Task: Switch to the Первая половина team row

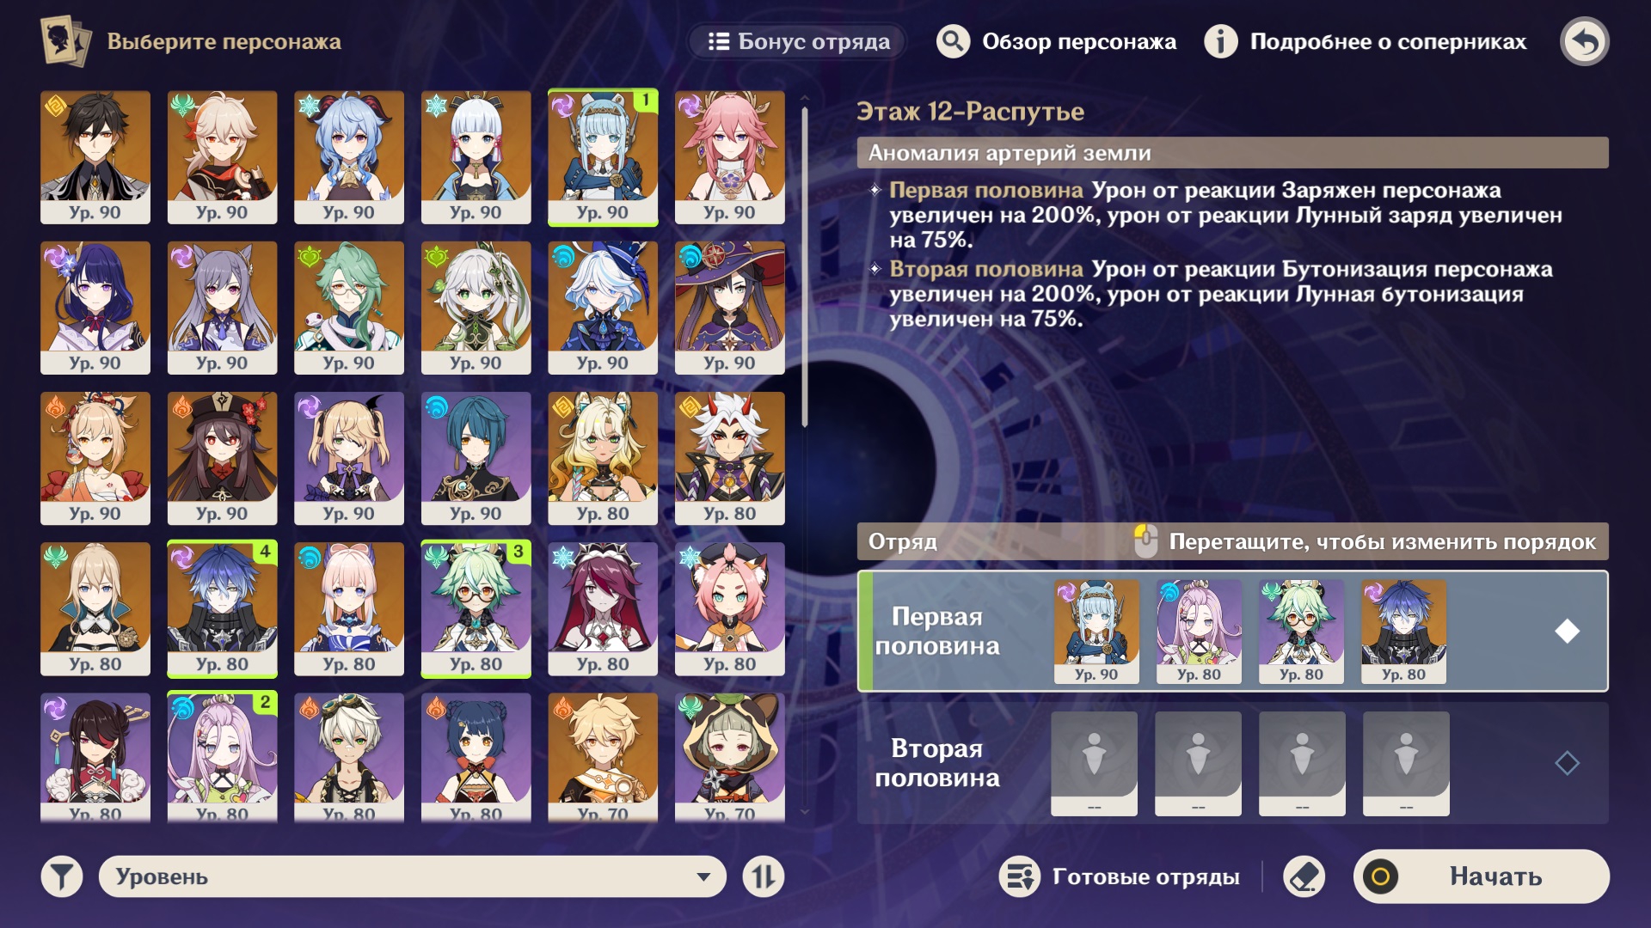Action: 1232,632
